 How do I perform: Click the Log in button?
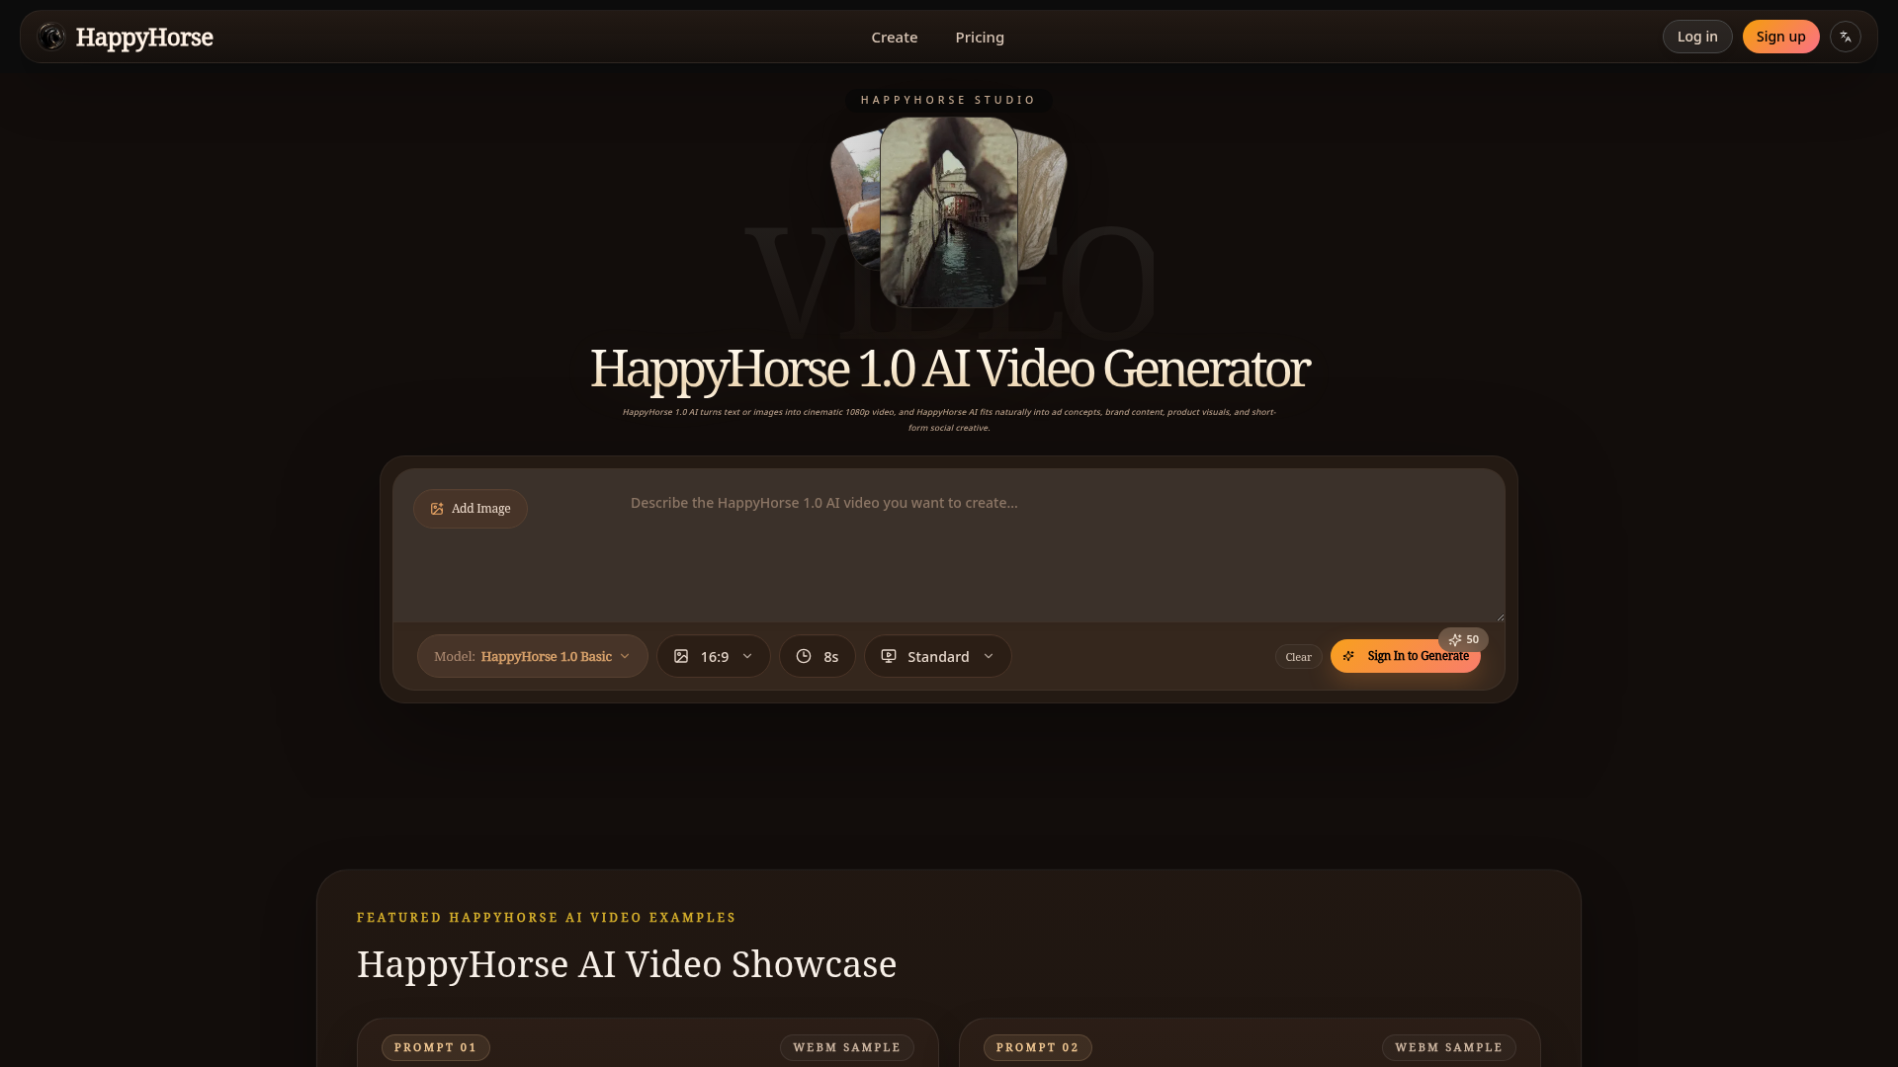point(1696,37)
